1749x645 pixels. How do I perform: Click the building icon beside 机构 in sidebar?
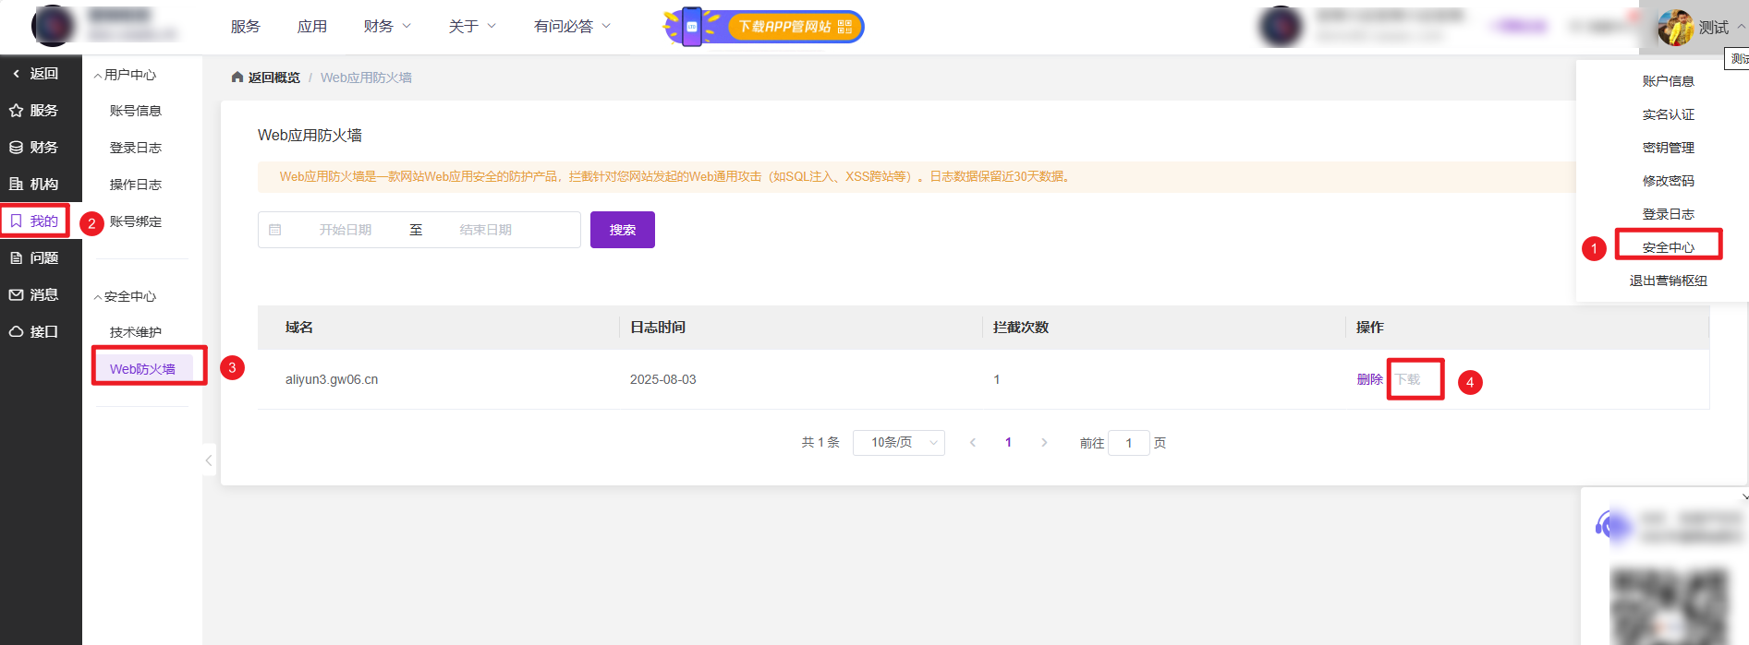(16, 185)
